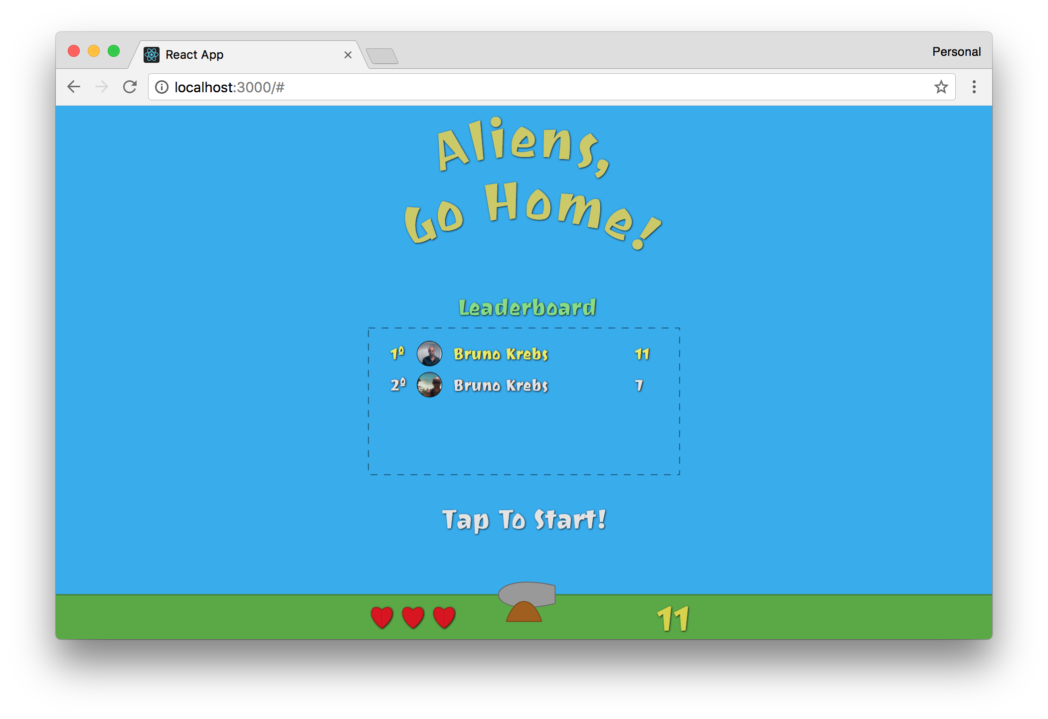Screen dimensions: 1048x719
Task: Click the second place player avatar
Action: point(429,385)
